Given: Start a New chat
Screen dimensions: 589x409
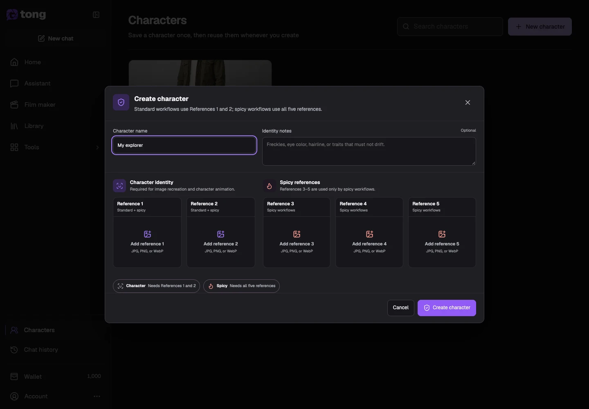Looking at the screenshot, I should point(56,38).
